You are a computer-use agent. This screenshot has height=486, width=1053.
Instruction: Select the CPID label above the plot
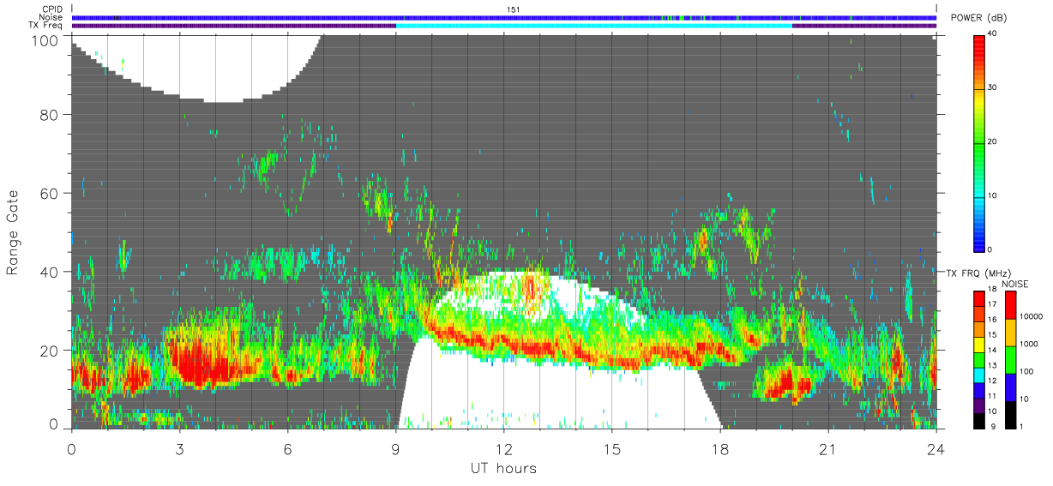pyautogui.click(x=53, y=9)
